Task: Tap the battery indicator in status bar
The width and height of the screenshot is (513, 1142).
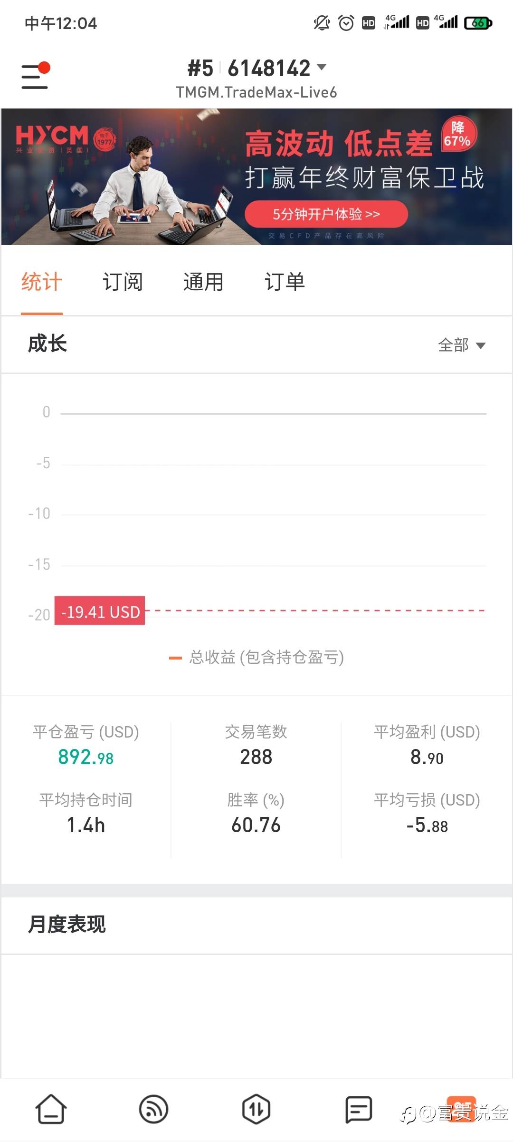Action: [x=478, y=23]
